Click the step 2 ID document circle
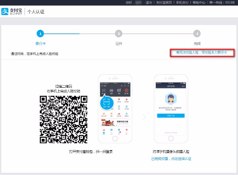Image resolution: width=238 pixels, height=175 pixels. (118, 34)
